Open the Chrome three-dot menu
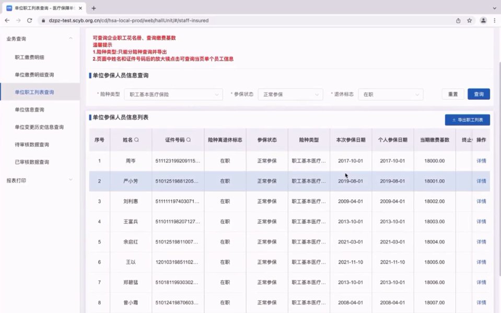The image size is (501, 313). 494,20
